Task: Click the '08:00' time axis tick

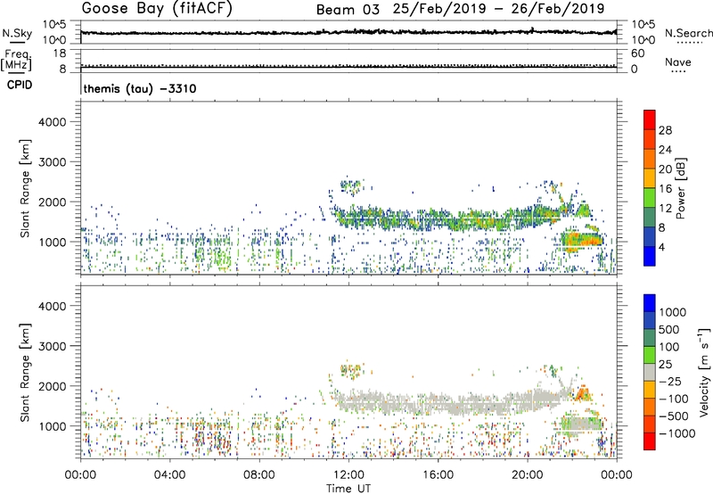Action: click(259, 475)
